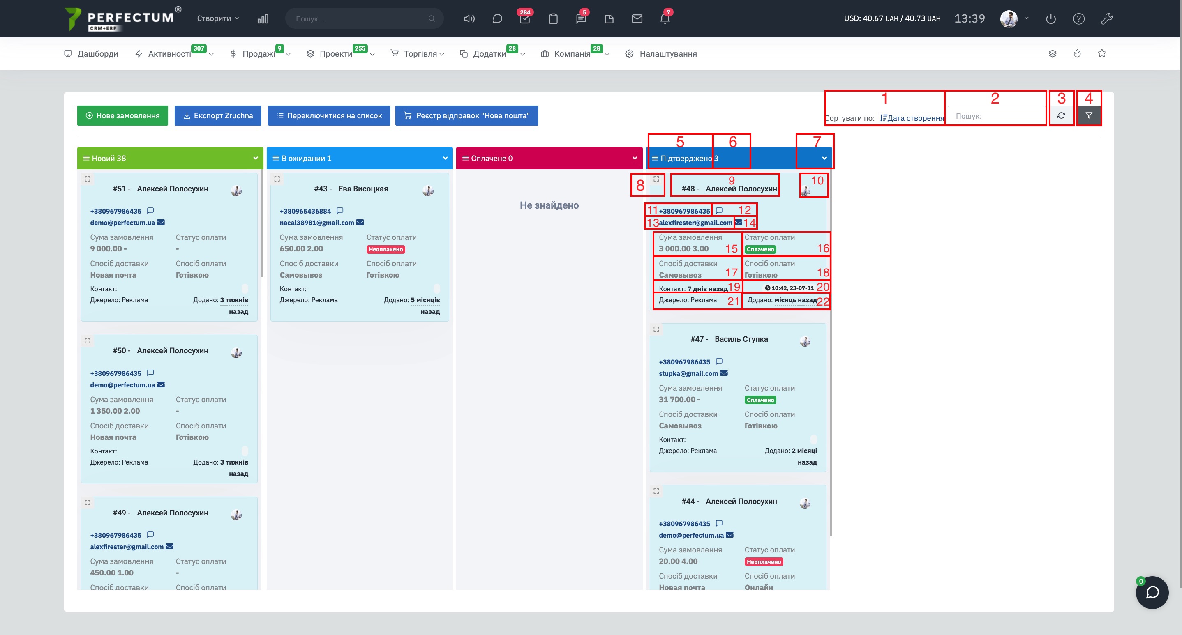Expand the Новий column dropdown arrow
This screenshot has height=635, width=1182.
point(256,158)
